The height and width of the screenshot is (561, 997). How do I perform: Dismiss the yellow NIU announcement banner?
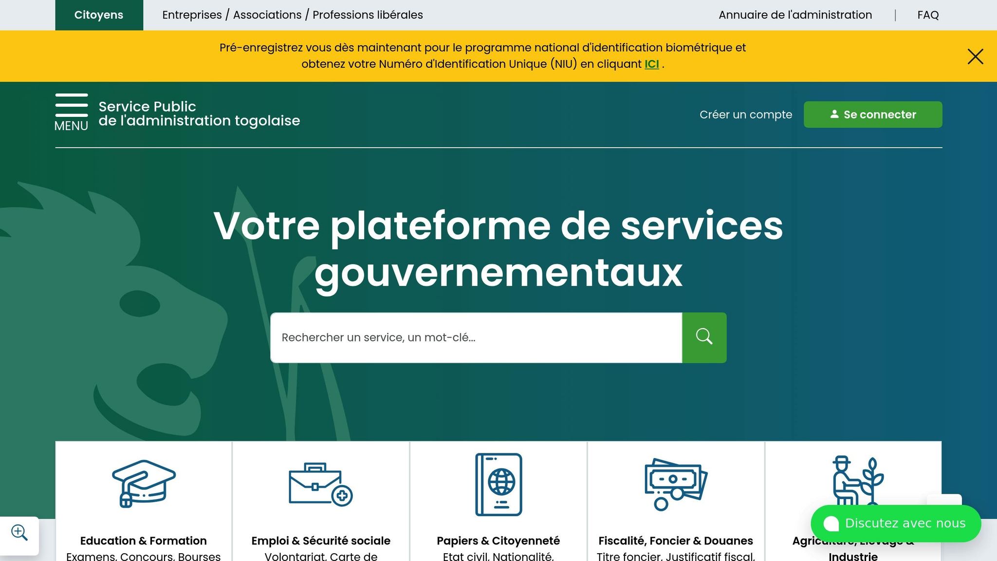coord(975,56)
